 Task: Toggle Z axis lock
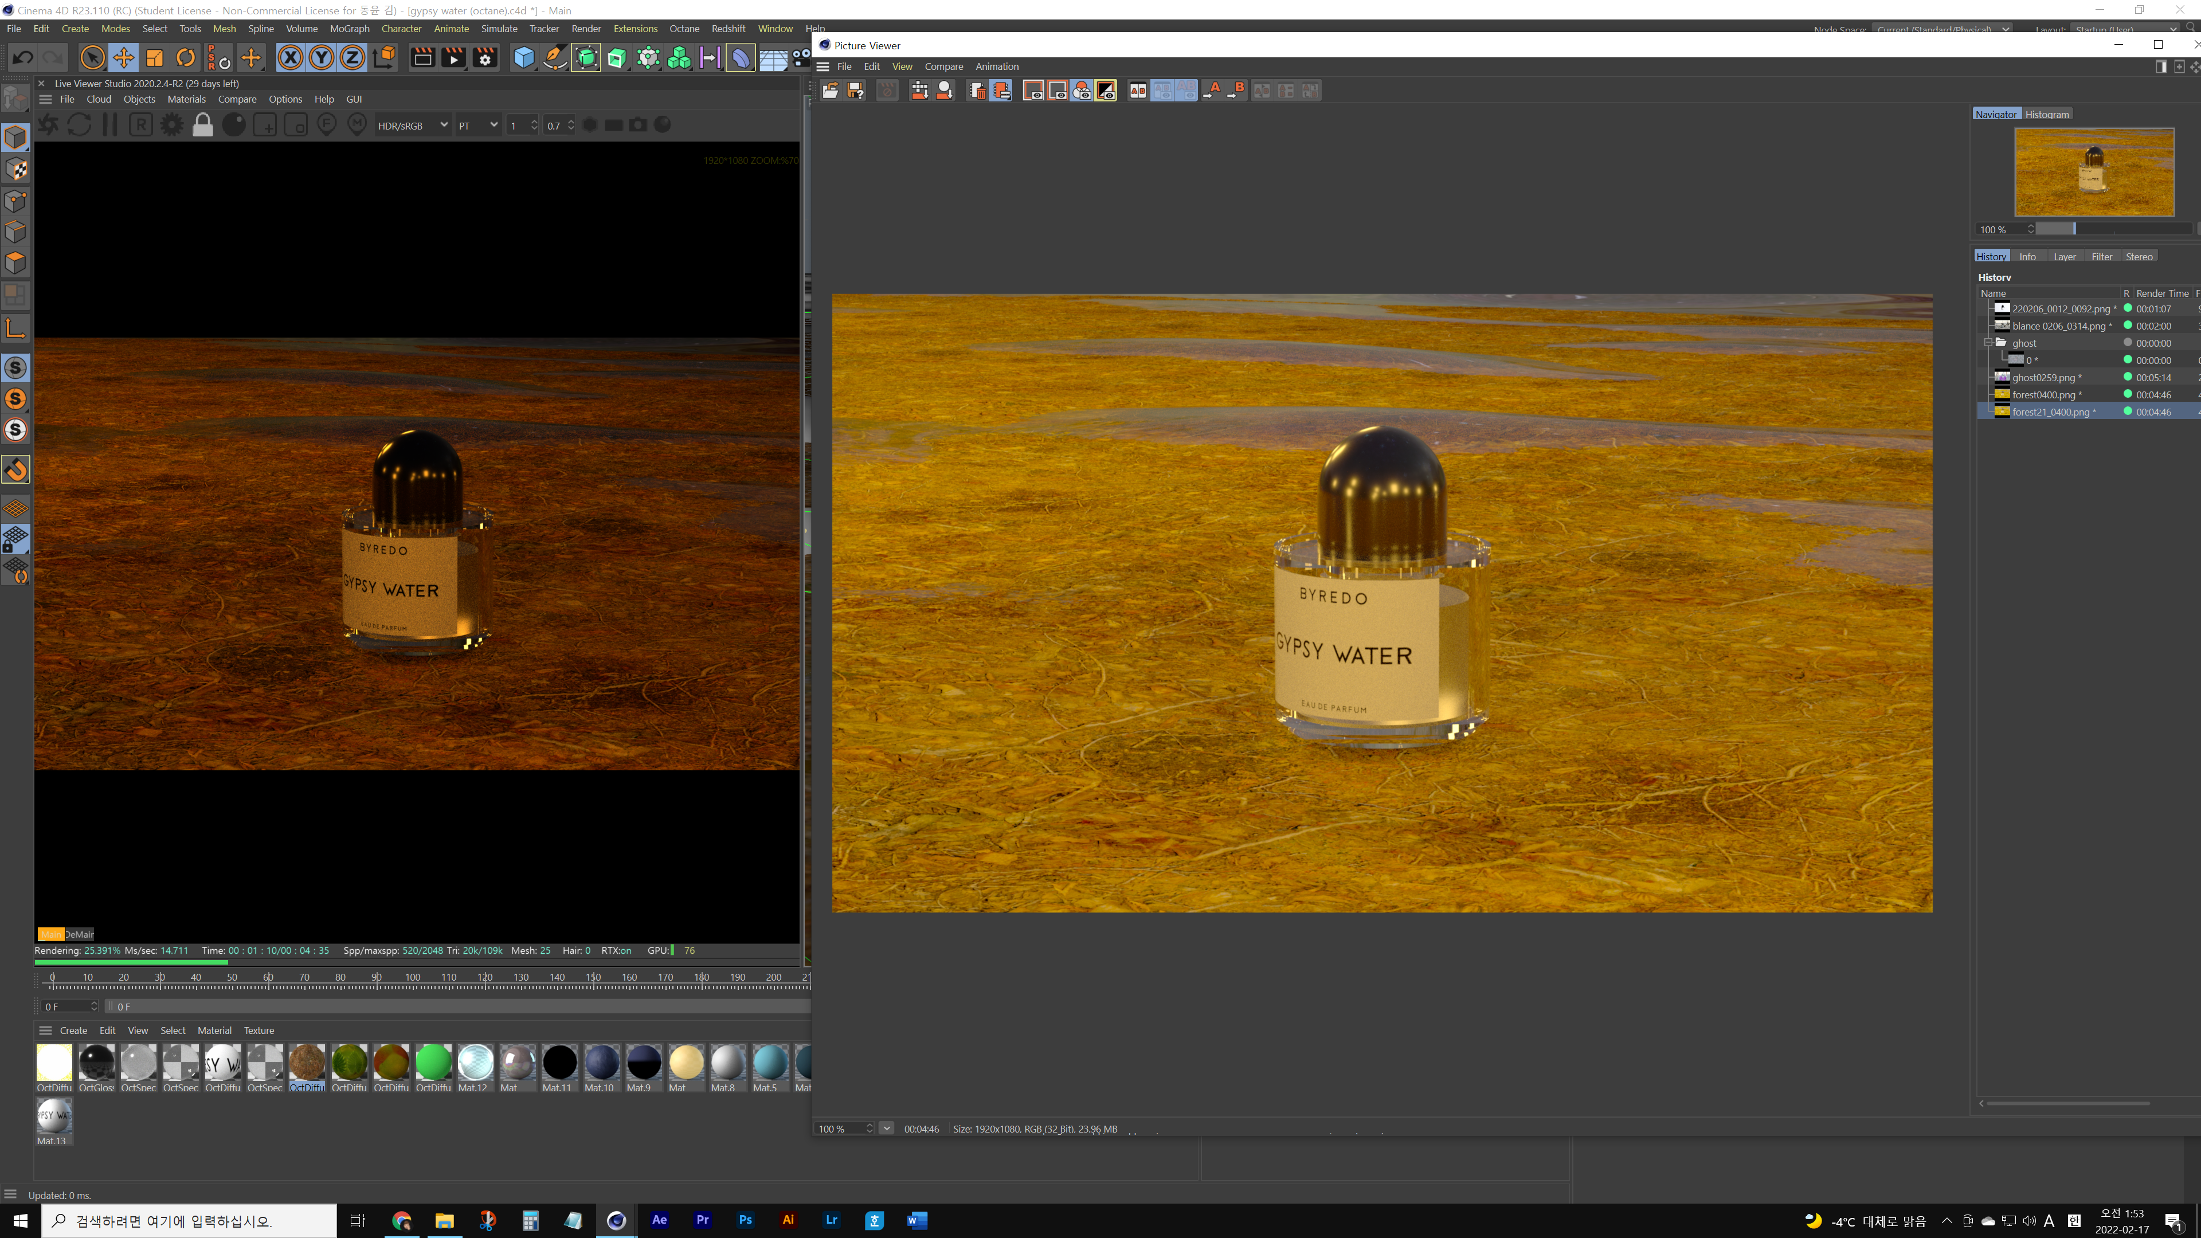352,58
